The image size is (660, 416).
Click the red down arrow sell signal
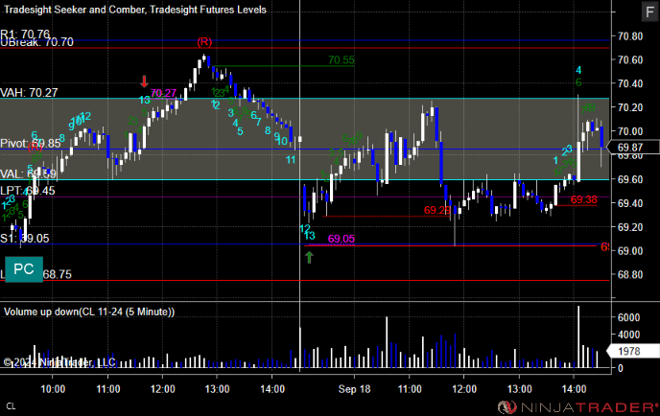(144, 81)
